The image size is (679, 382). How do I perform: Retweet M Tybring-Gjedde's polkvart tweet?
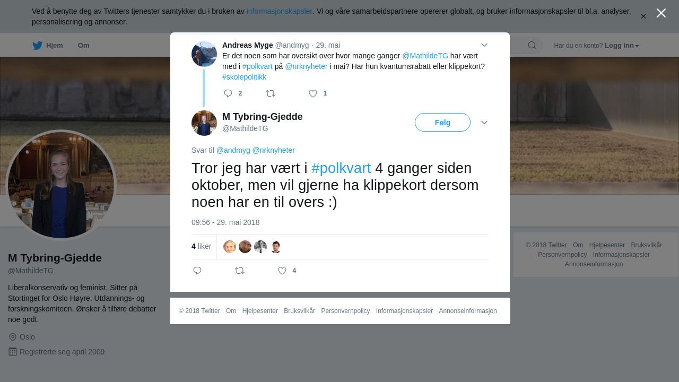pos(240,271)
